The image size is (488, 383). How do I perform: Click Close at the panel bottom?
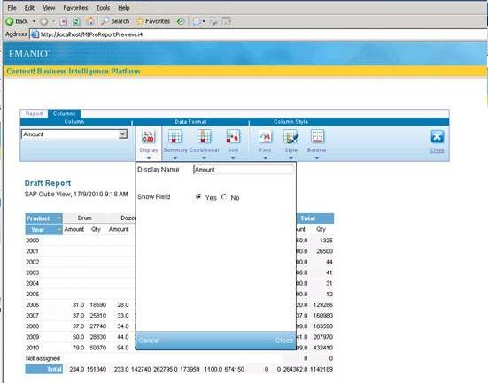click(x=283, y=341)
